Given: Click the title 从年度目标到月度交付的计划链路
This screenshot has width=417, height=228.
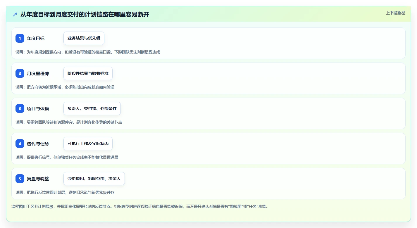Looking at the screenshot, I should tap(85, 14).
